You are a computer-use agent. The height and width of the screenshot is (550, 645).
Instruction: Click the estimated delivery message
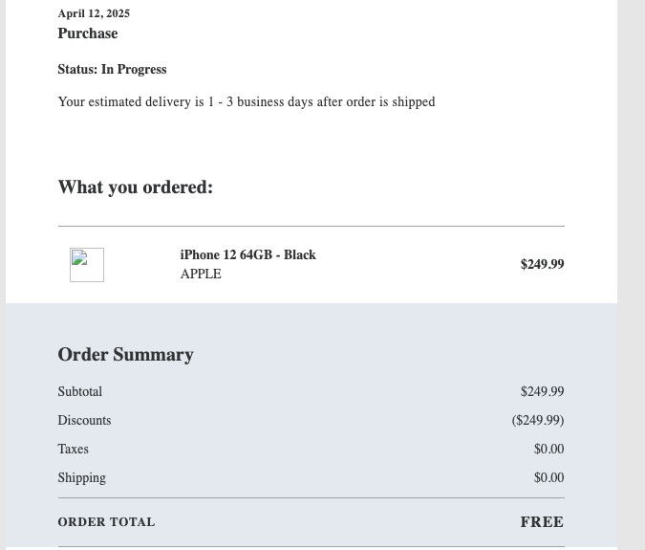coord(246,102)
